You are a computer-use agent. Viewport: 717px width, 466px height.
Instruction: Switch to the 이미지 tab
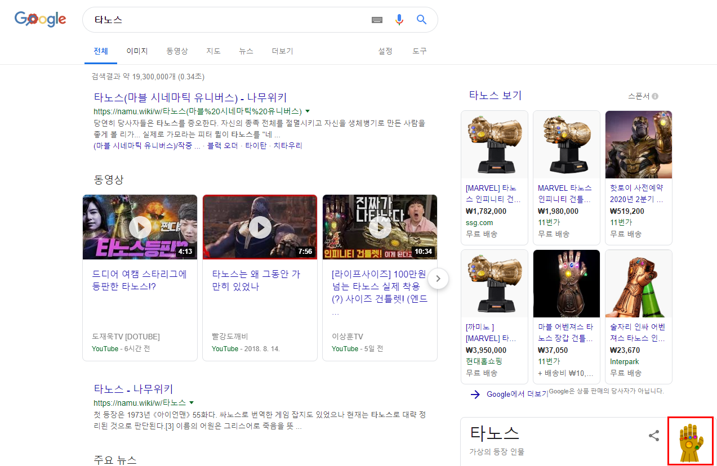(137, 51)
